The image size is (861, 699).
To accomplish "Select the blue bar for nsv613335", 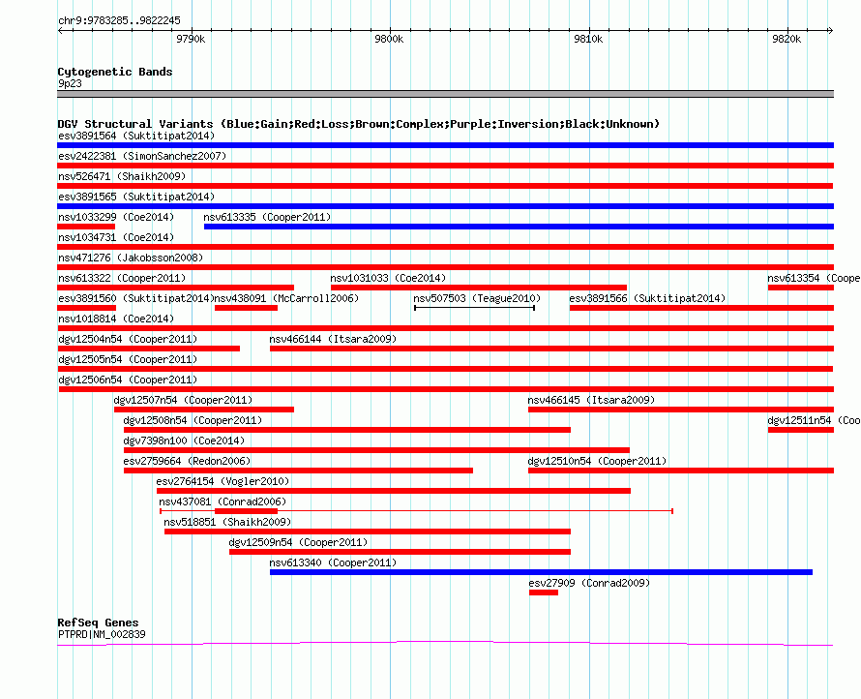I will [x=519, y=227].
